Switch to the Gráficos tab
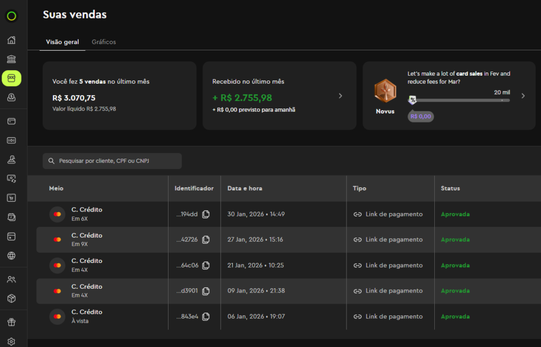Image resolution: width=541 pixels, height=347 pixels. tap(104, 42)
